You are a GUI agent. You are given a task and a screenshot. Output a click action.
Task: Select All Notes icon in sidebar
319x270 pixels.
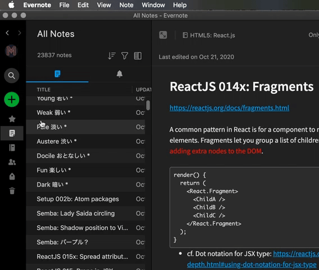pos(12,133)
